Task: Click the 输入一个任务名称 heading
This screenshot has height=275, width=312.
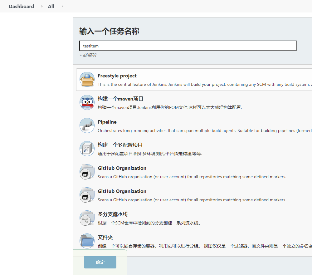Action: 109,31
